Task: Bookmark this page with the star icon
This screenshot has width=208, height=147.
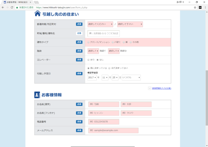Action: [x=195, y=8]
